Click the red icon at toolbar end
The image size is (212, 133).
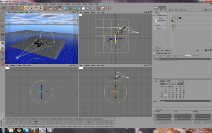108,8
